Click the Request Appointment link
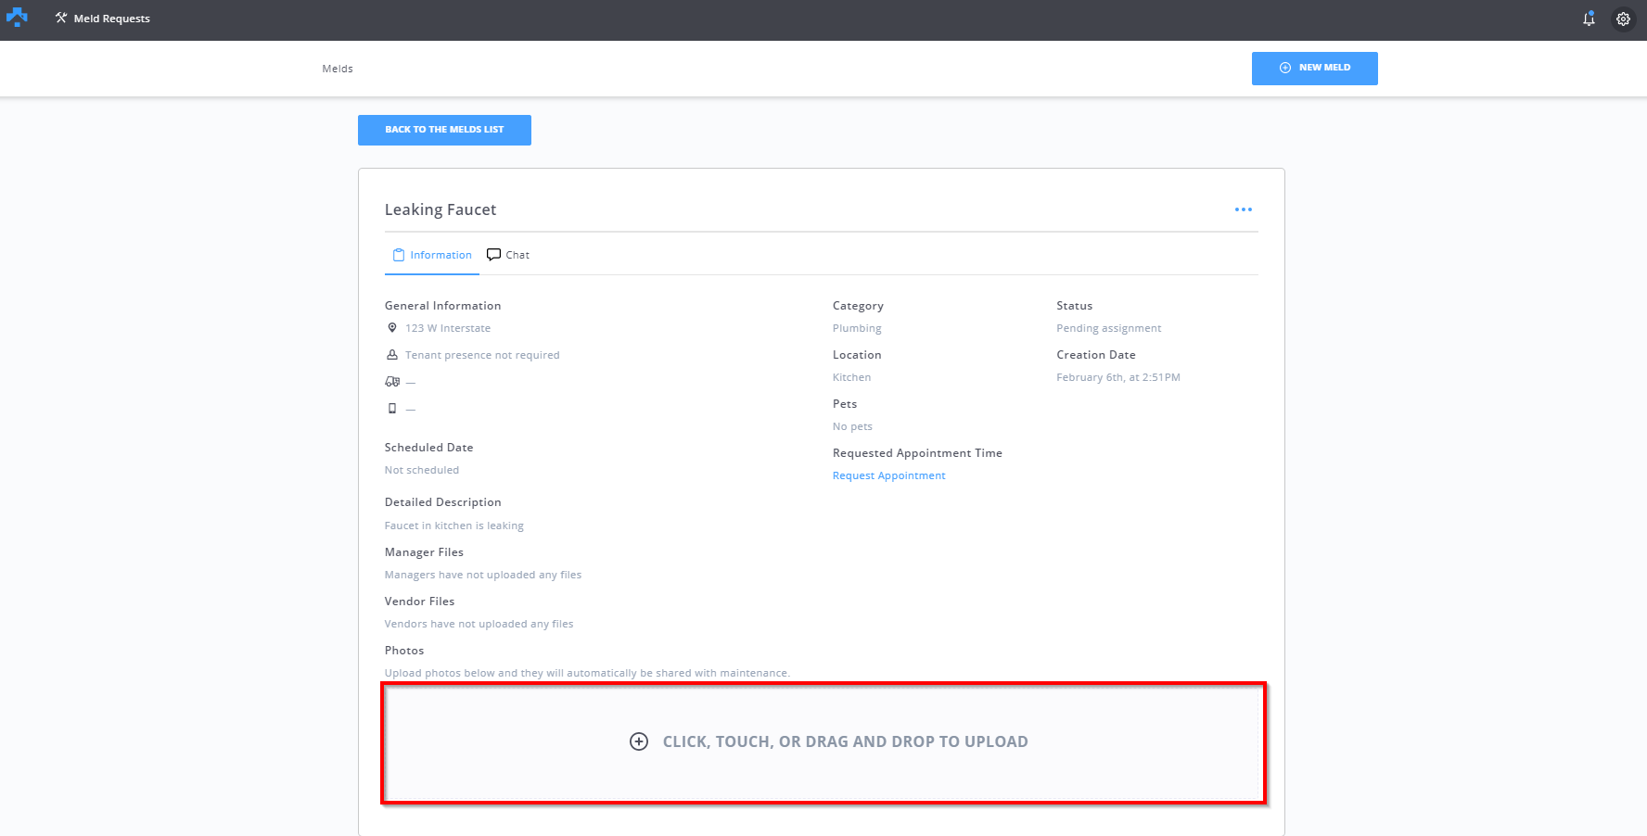 pos(888,475)
